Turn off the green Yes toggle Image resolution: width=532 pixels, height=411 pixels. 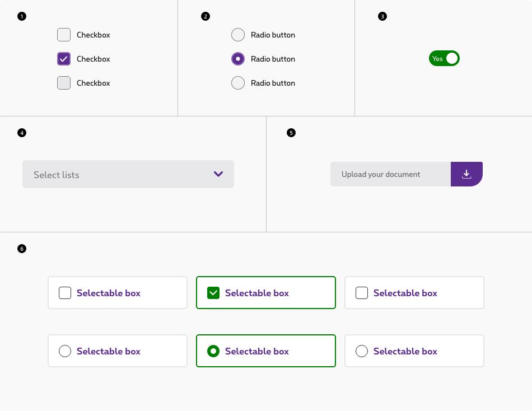click(x=444, y=58)
